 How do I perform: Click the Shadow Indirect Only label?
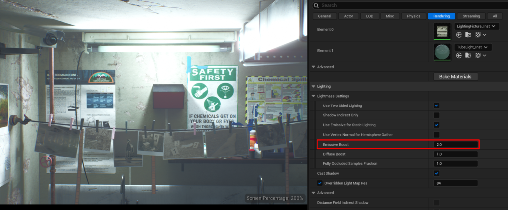point(340,115)
